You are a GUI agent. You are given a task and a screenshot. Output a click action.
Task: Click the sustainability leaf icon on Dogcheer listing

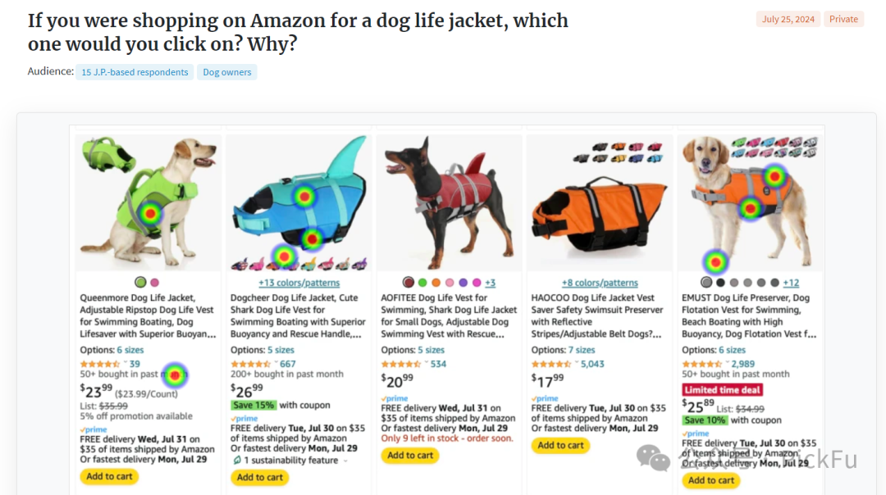tap(236, 461)
